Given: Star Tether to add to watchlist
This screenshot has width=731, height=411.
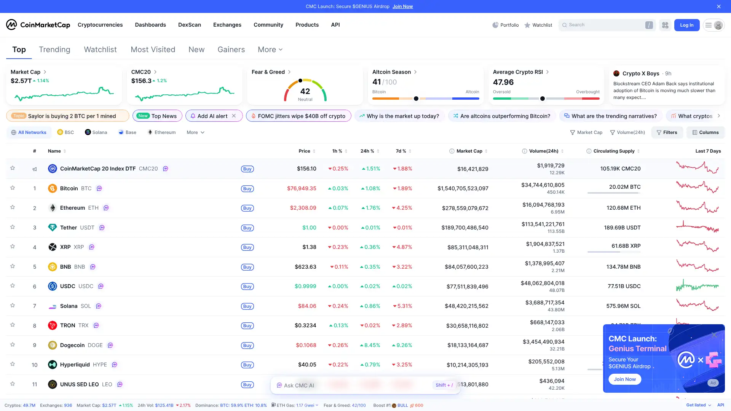Looking at the screenshot, I should [x=13, y=227].
